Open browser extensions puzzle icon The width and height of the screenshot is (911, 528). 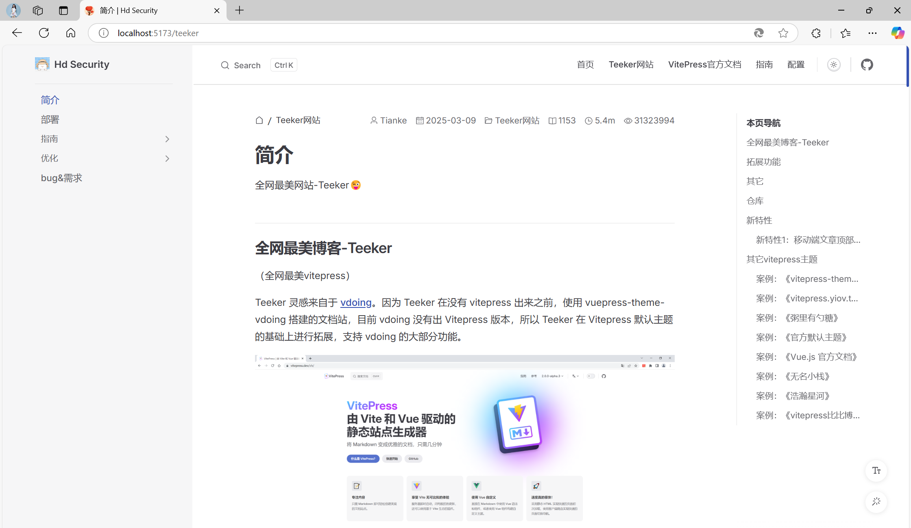point(816,33)
